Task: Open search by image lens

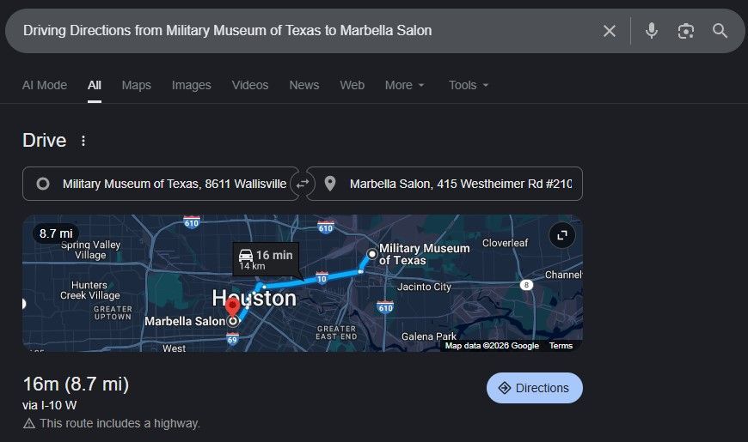Action: click(685, 31)
